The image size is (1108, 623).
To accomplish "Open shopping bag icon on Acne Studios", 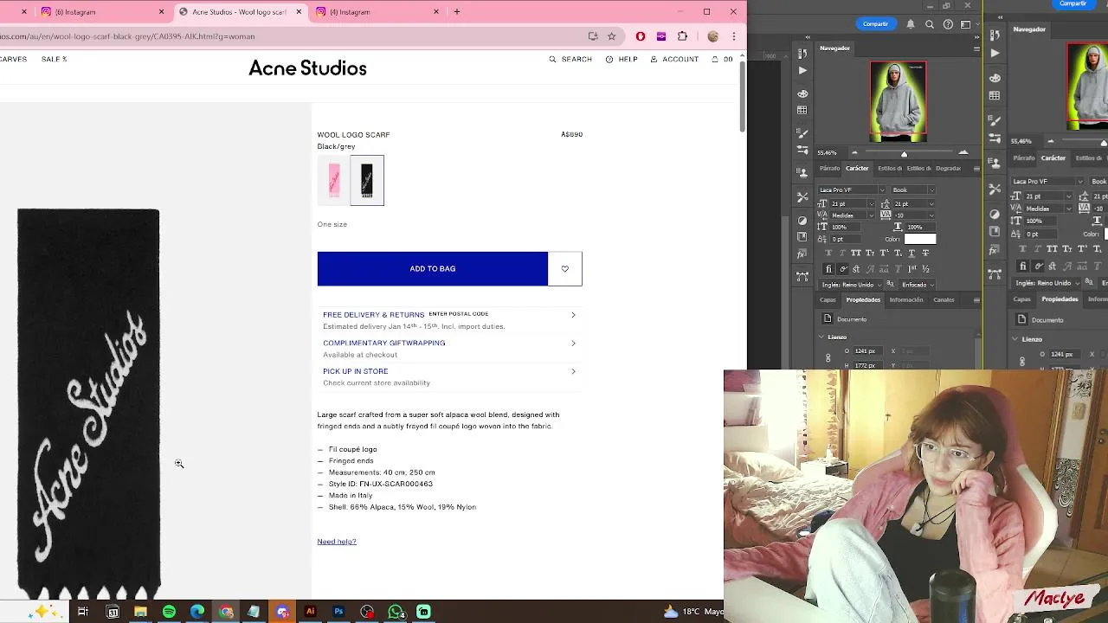I will click(715, 59).
